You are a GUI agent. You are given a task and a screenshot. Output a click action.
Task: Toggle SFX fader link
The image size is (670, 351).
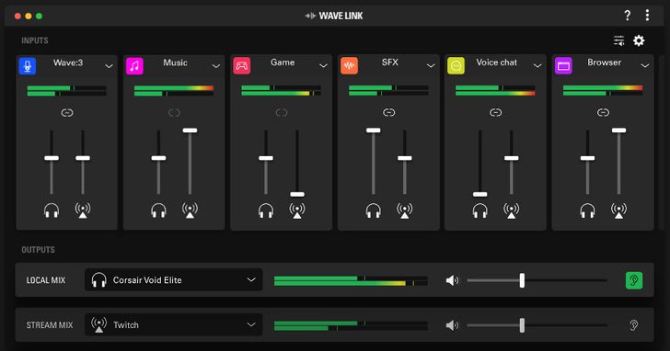coord(388,113)
